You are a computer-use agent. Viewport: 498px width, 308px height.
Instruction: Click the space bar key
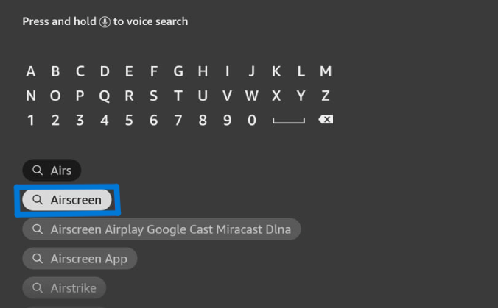point(288,121)
